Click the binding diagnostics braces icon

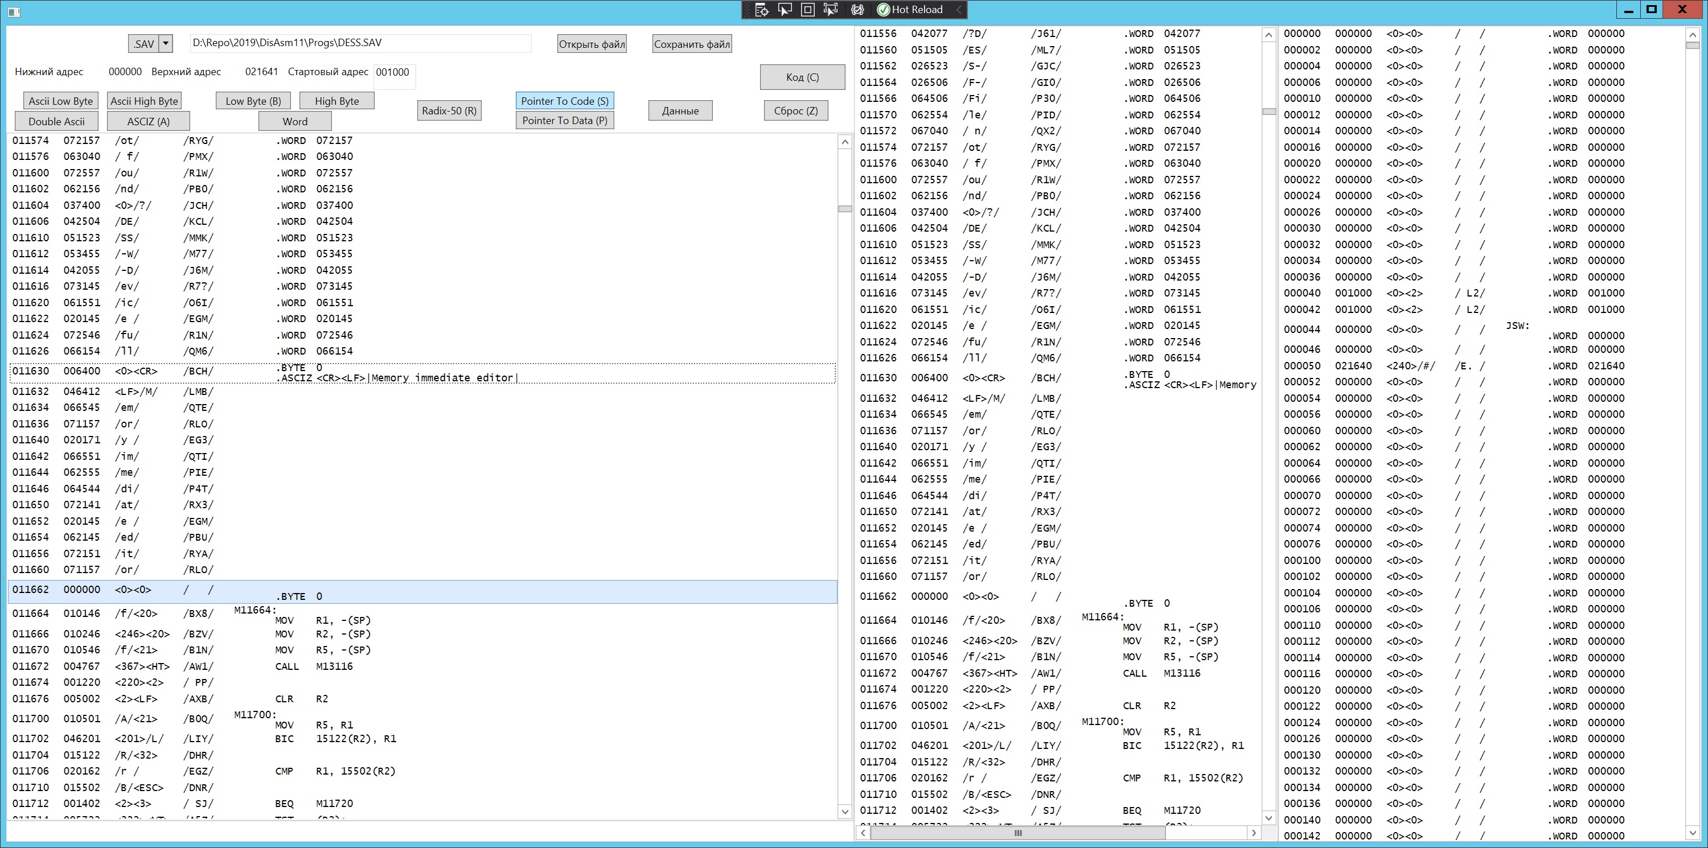(857, 10)
